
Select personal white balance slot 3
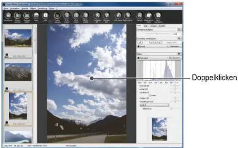[x=159, y=42]
